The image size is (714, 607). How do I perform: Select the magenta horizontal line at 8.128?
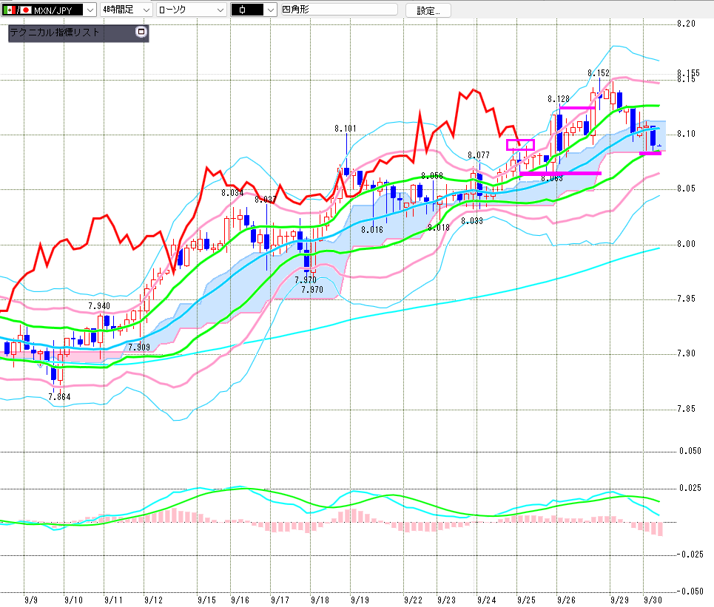click(577, 108)
